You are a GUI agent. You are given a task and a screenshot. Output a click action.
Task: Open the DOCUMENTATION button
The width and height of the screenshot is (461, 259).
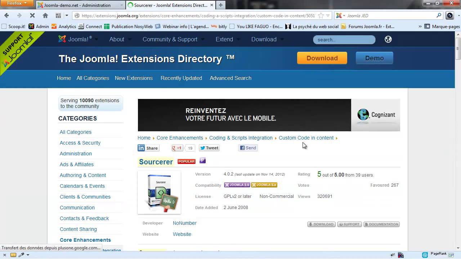[x=381, y=224]
